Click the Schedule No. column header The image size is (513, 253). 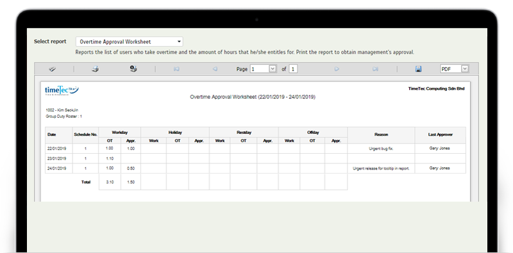click(x=86, y=135)
